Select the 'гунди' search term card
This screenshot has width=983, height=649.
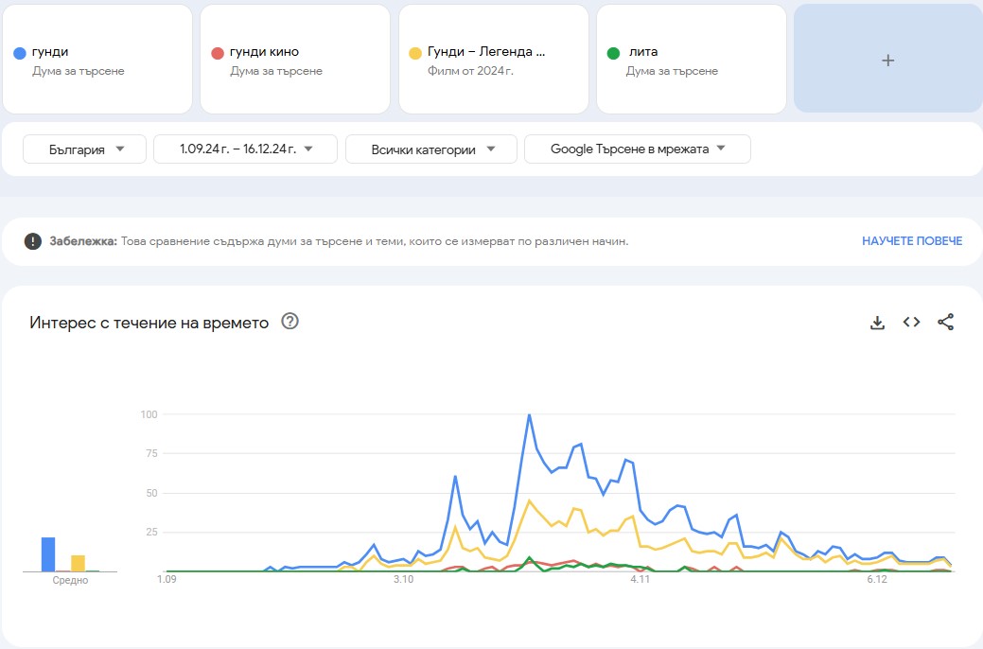click(x=97, y=58)
